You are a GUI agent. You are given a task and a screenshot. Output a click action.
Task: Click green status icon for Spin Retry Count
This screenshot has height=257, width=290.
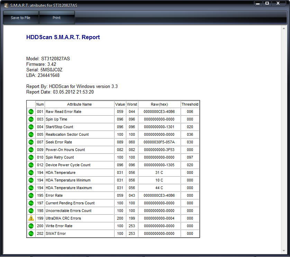[31, 157]
